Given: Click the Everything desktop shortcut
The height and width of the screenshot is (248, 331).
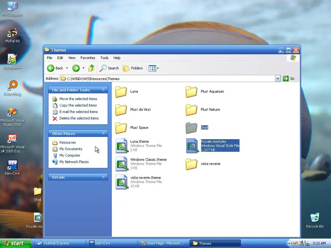Looking at the screenshot, I should (13, 88).
